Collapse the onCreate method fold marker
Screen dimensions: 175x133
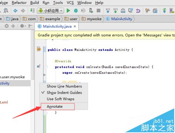(x=46, y=67)
